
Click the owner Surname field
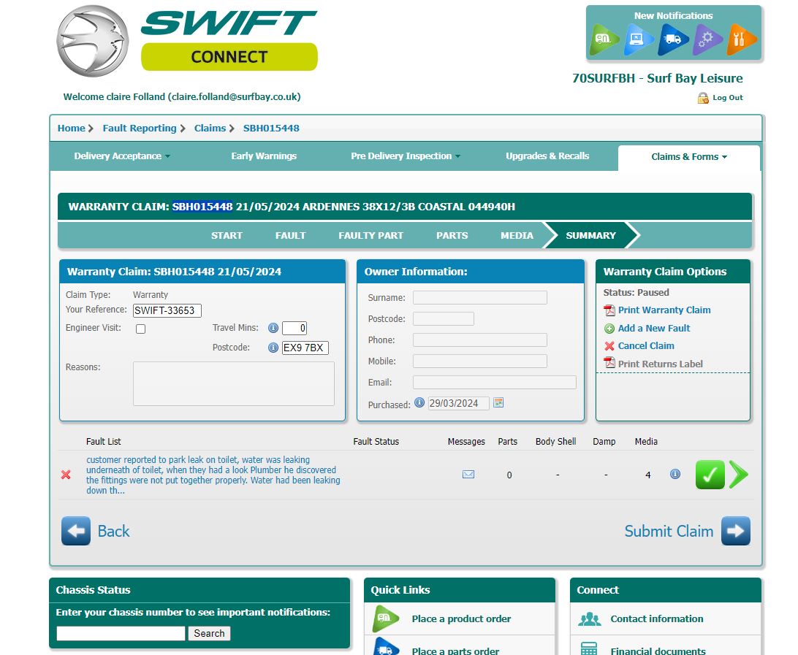tap(480, 297)
